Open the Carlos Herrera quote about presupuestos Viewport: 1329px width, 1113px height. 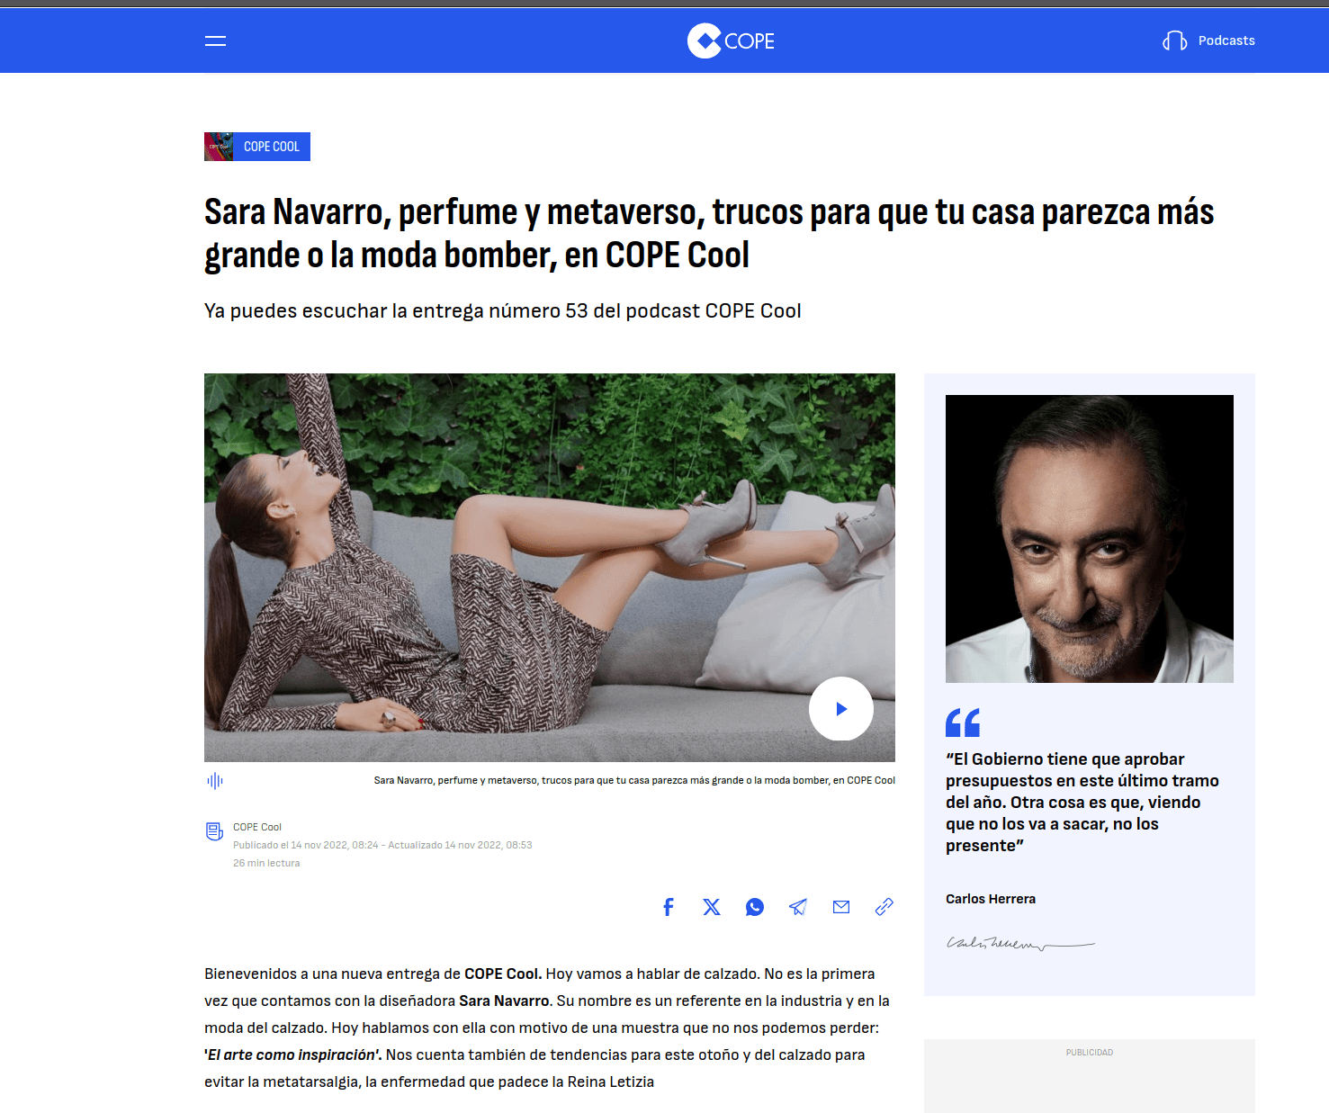[x=1082, y=803]
